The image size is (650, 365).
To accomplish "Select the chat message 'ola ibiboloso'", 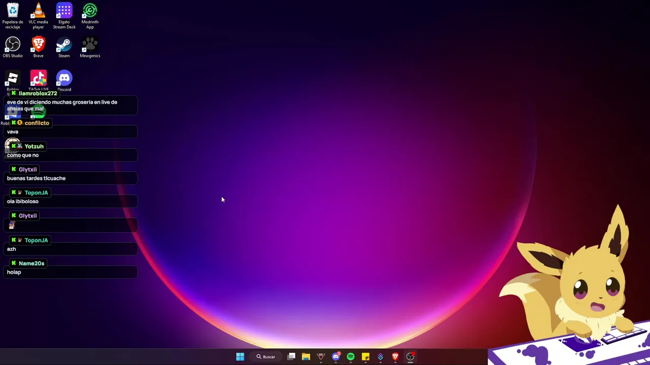I will [22, 201].
